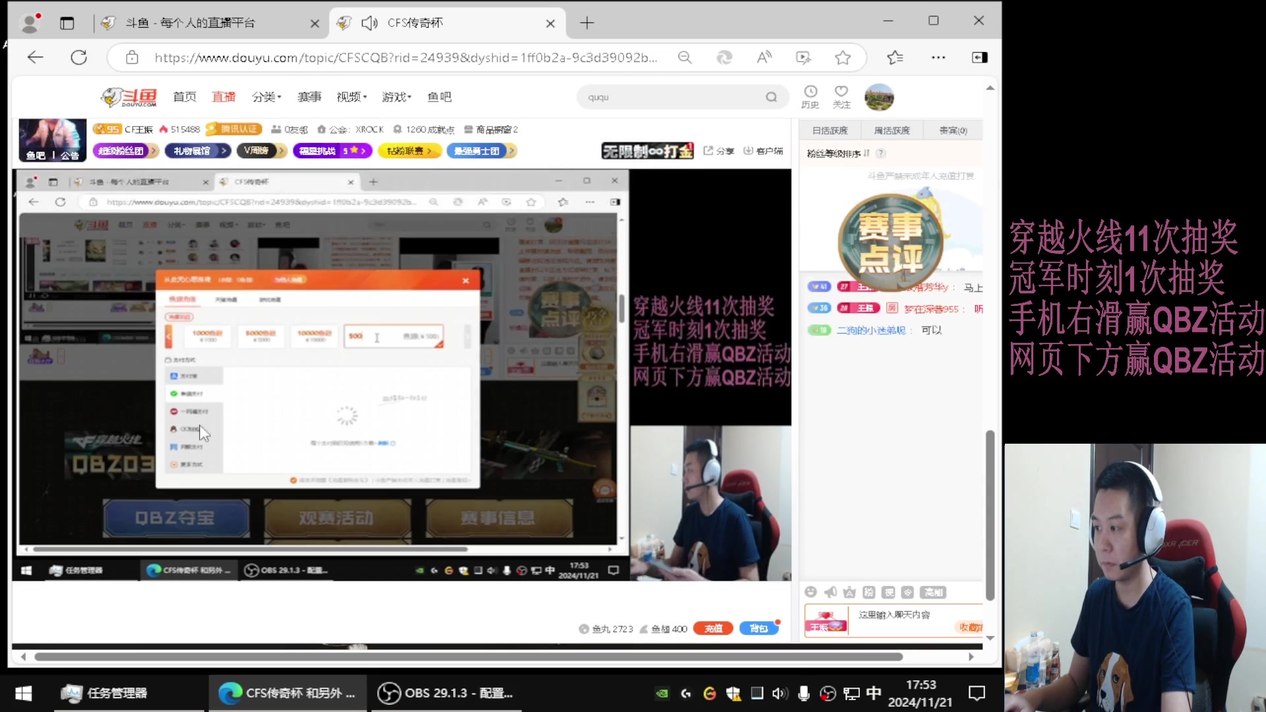Open the browser Settings and more menu

click(x=938, y=57)
